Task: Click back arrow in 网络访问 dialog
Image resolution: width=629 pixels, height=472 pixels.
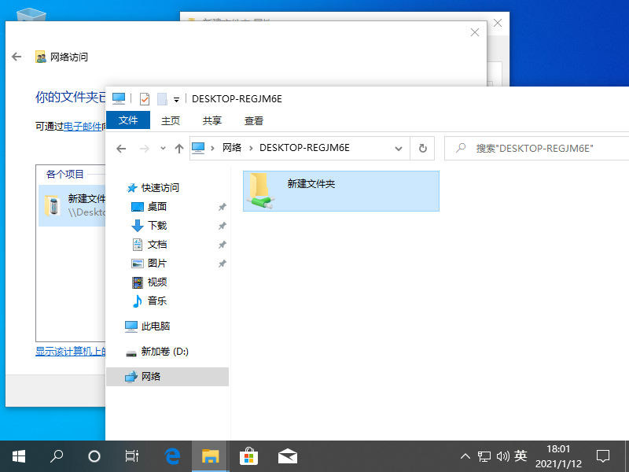Action: click(x=17, y=57)
